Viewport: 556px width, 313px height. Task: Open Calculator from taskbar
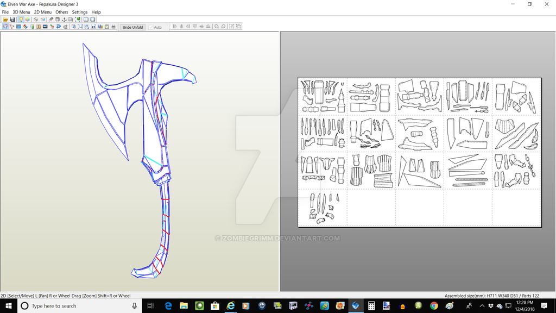point(371,305)
